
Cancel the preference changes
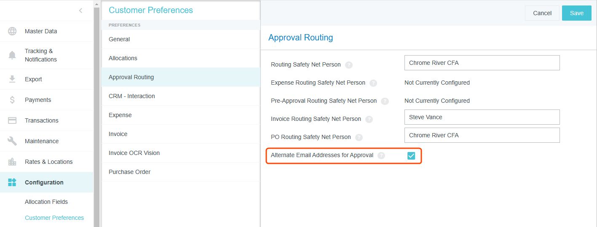[542, 13]
